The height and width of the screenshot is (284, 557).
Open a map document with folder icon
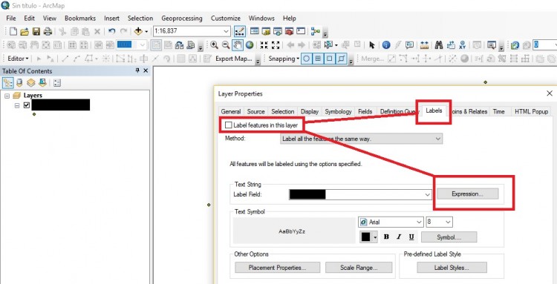pyautogui.click(x=25, y=32)
